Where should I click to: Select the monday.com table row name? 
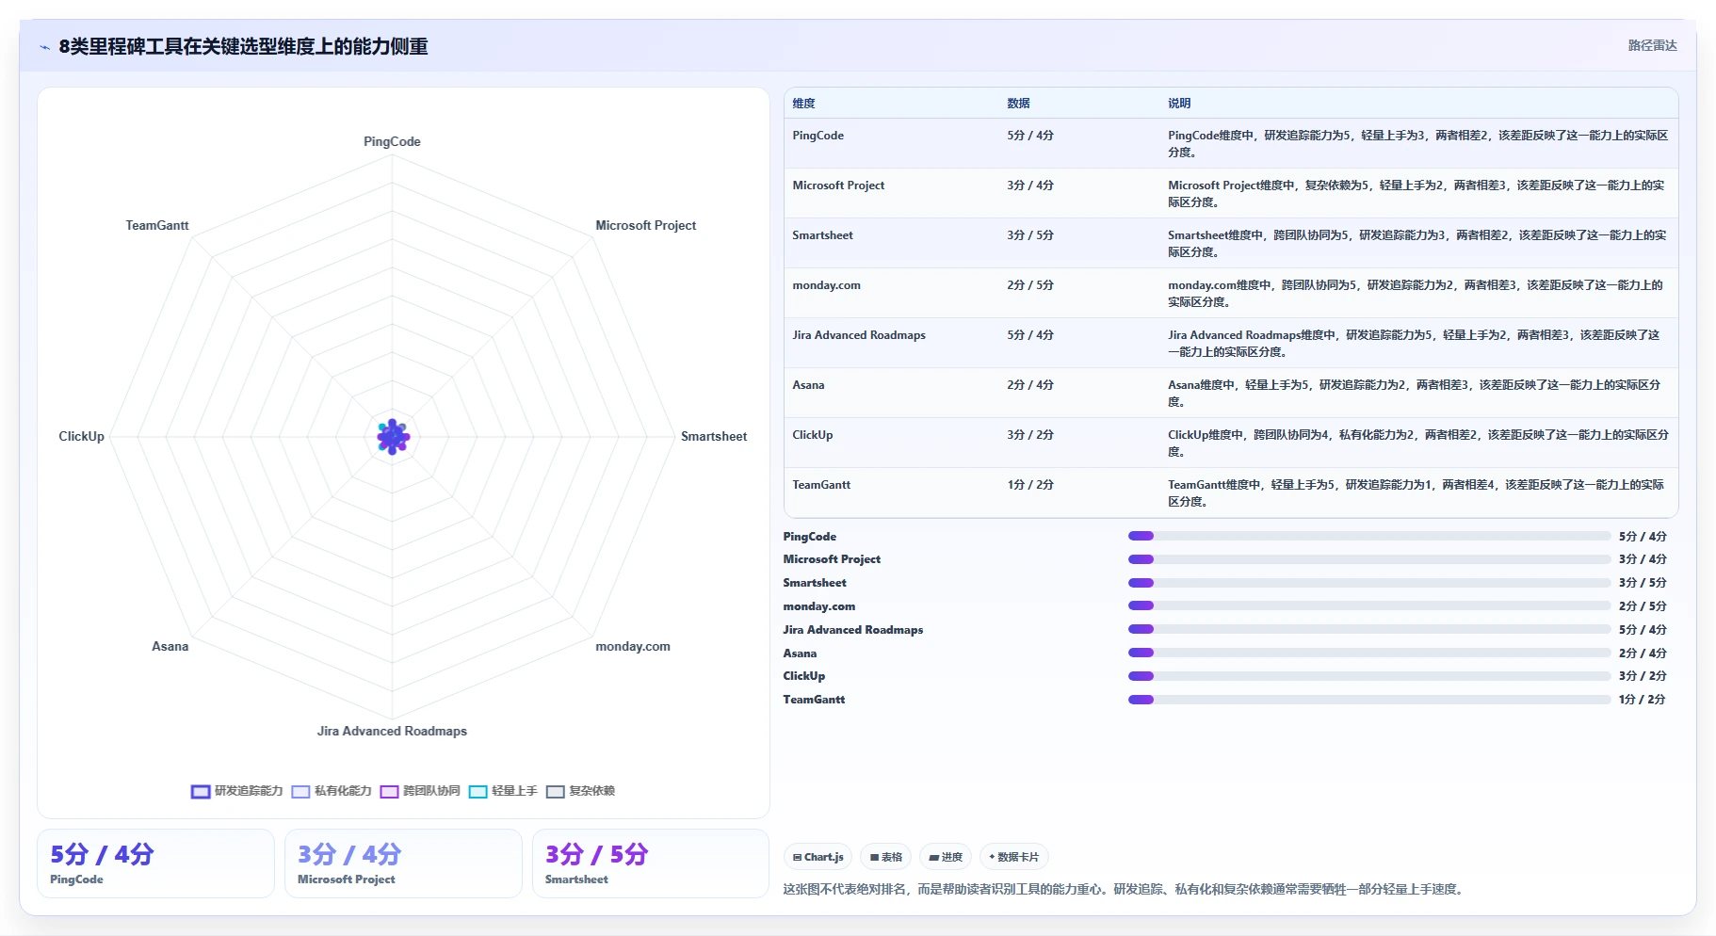pos(826,285)
